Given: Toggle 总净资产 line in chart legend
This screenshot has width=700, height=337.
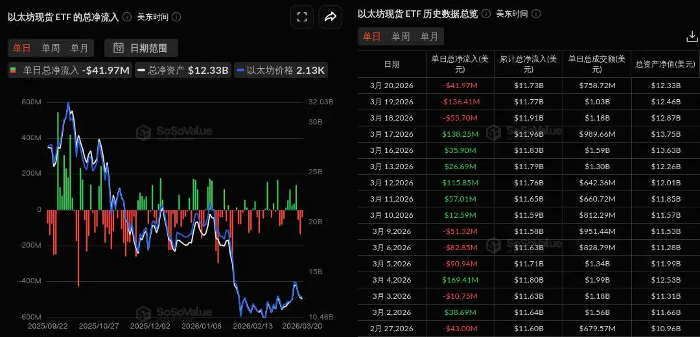Looking at the screenshot, I should [x=183, y=70].
